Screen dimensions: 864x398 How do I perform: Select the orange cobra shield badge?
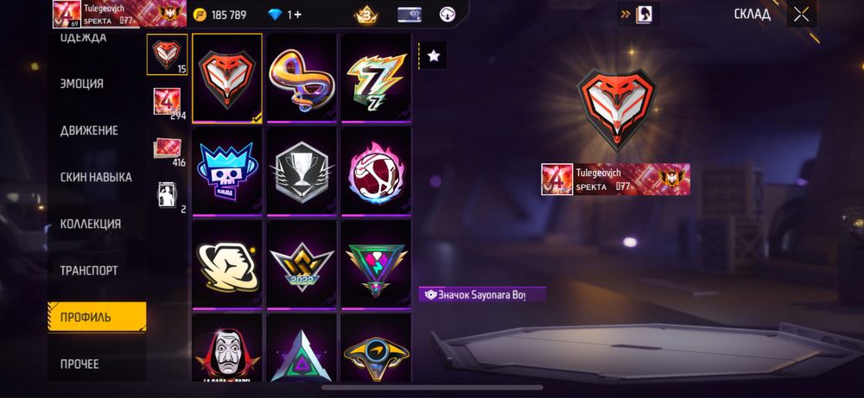pos(227,79)
